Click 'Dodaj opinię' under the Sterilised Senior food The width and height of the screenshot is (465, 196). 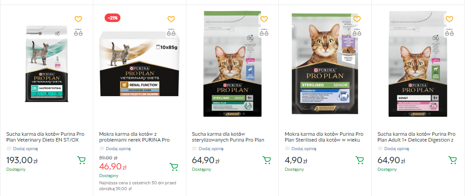tap(303, 148)
